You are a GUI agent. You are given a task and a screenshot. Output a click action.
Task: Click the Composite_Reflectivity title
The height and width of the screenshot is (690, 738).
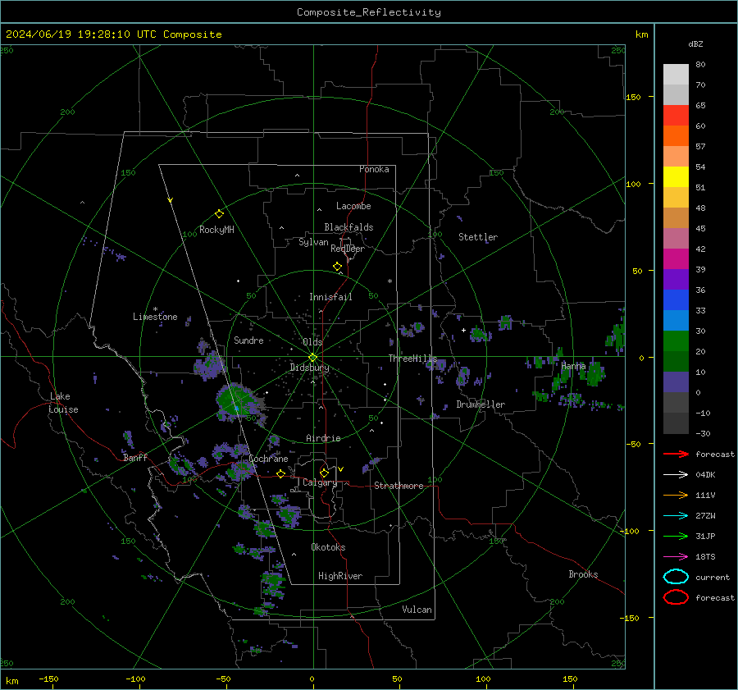coord(368,12)
